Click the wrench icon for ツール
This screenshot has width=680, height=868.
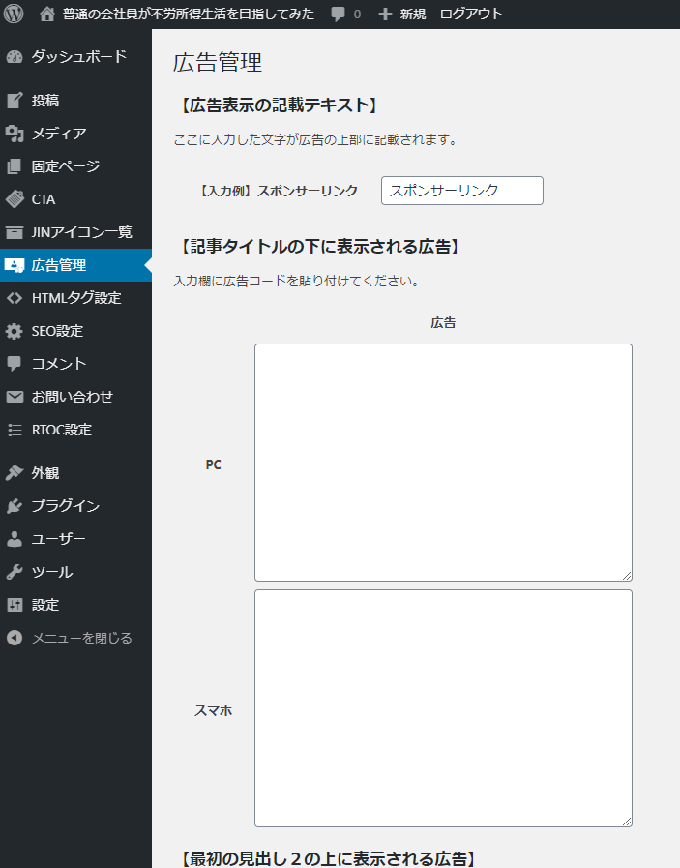pos(15,572)
